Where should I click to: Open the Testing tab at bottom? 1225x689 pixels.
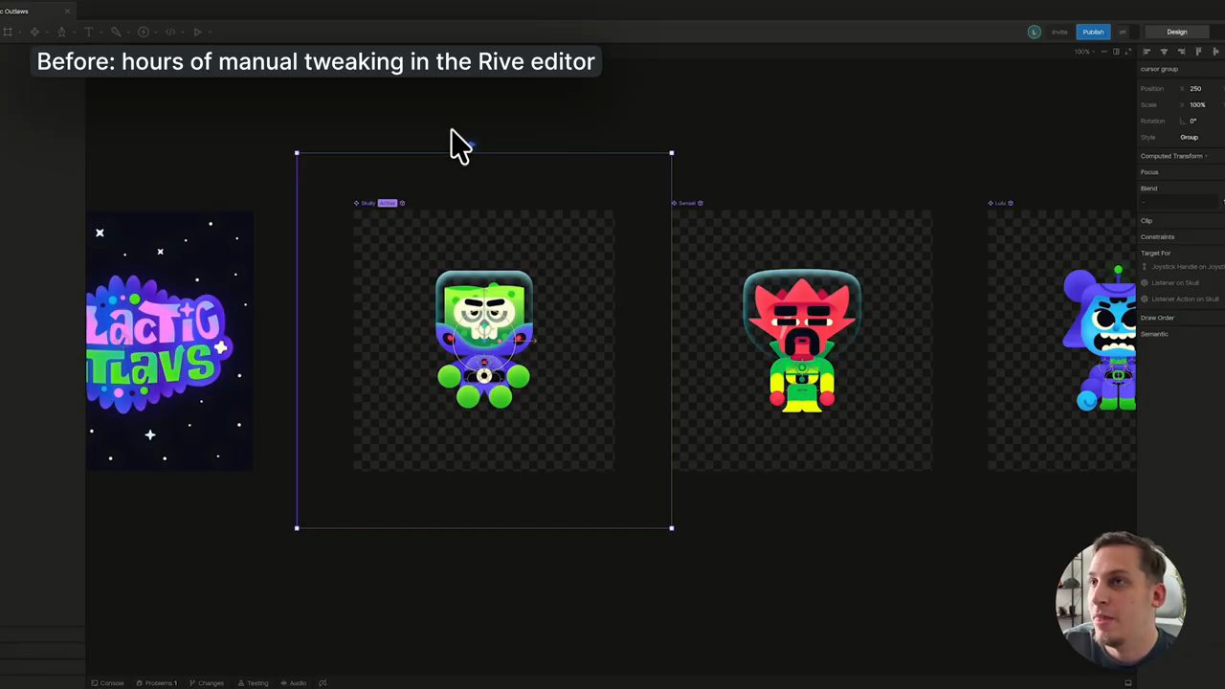[x=254, y=683]
